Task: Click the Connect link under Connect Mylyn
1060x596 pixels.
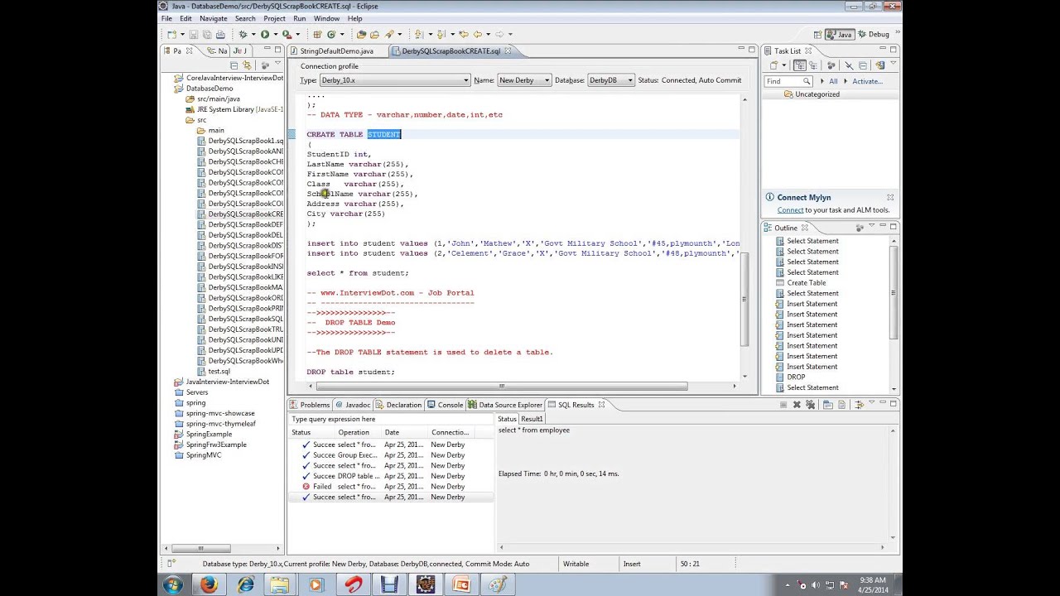Action: (x=790, y=210)
